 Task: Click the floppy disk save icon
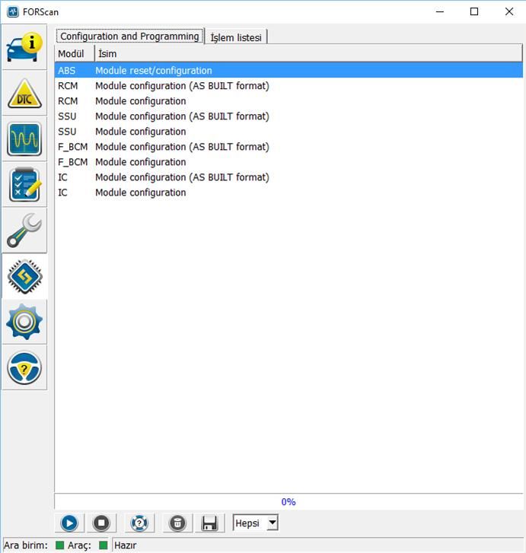209,523
